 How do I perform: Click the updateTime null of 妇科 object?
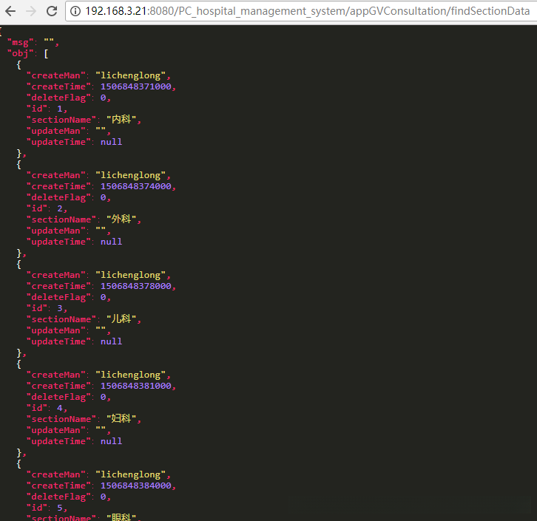pos(111,441)
